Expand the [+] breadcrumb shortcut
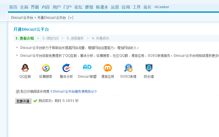This screenshot has height=137, width=219. pyautogui.click(x=71, y=18)
